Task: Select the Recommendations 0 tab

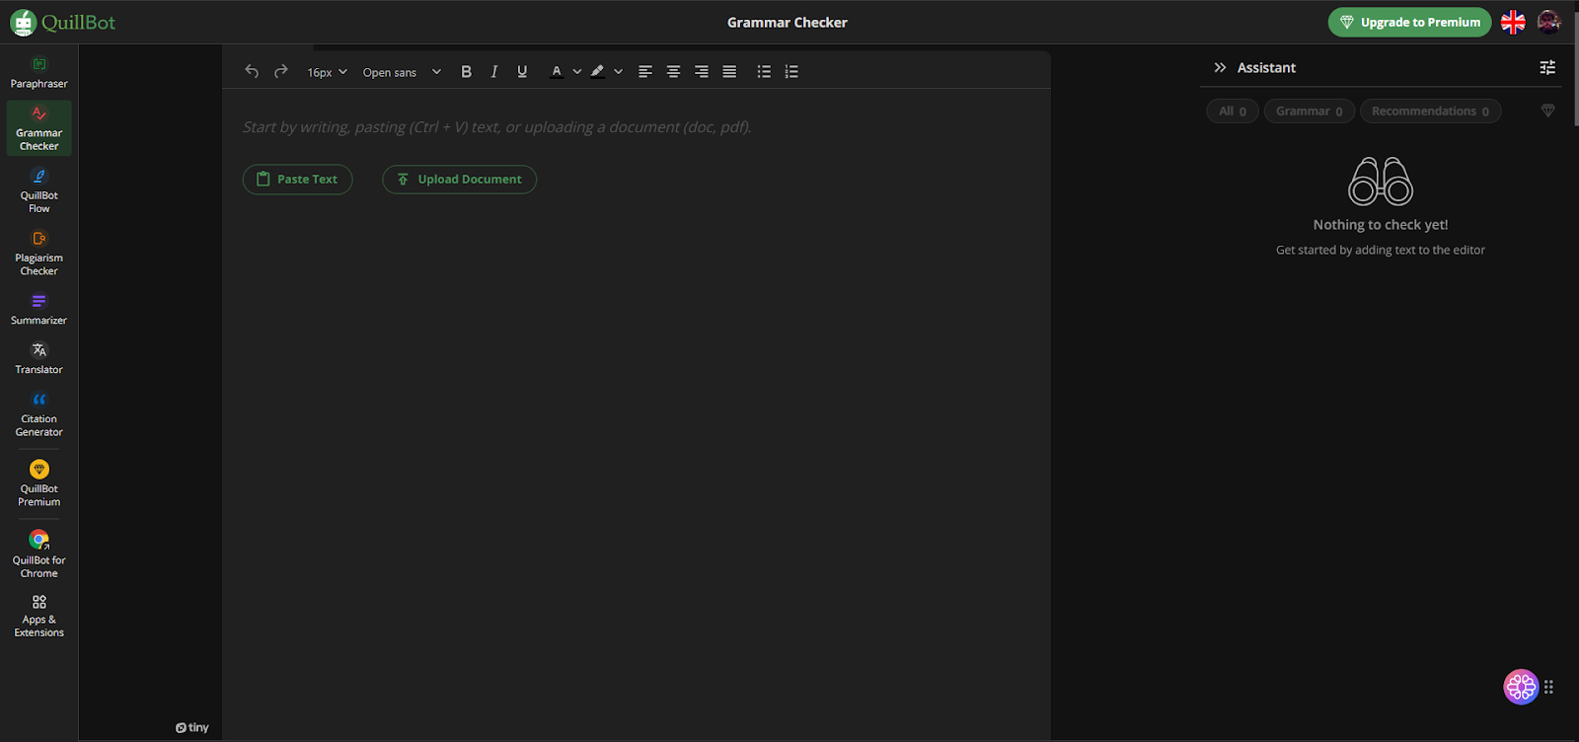Action: [x=1431, y=111]
